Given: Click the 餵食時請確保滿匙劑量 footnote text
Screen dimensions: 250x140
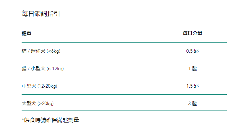Looking at the screenshot, I should [52, 120].
